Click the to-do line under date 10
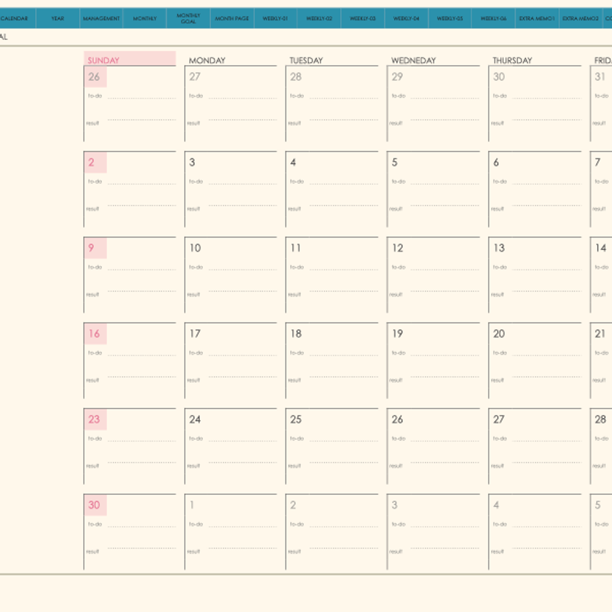Viewport: 612px width, 612px height. [242, 269]
